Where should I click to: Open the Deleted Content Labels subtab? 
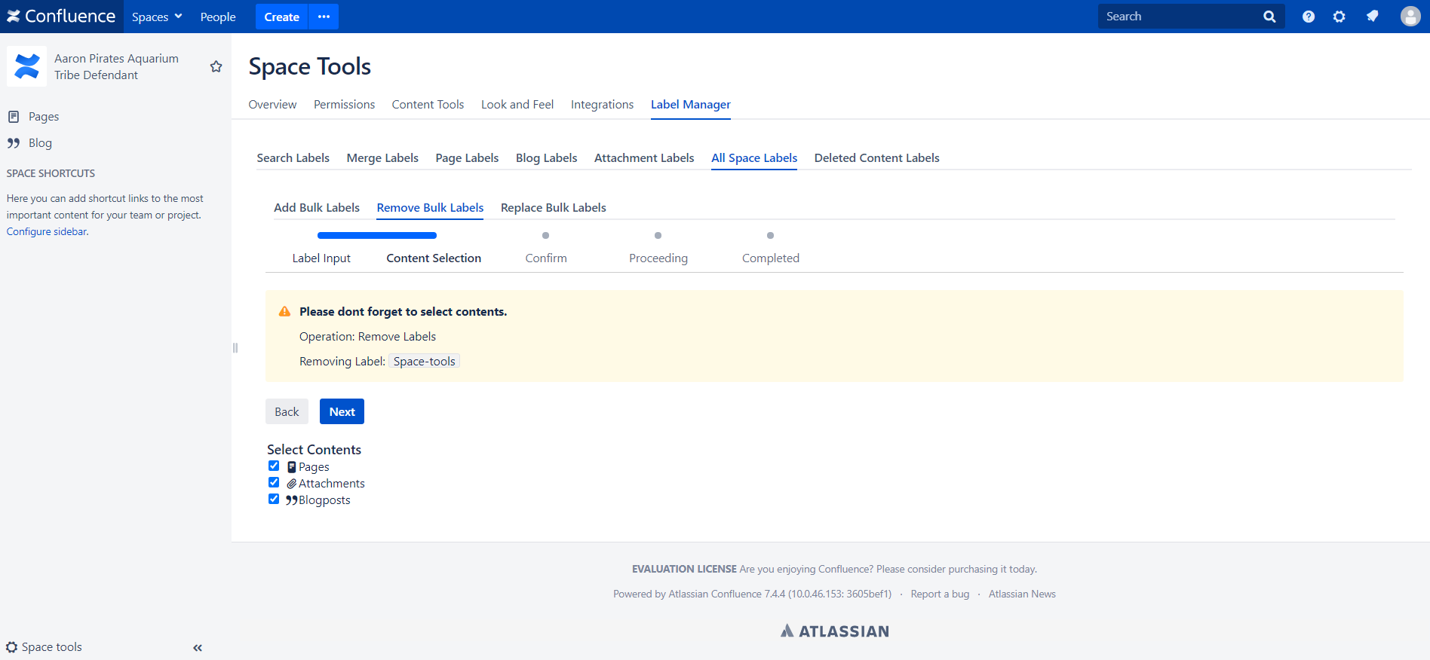coord(876,158)
